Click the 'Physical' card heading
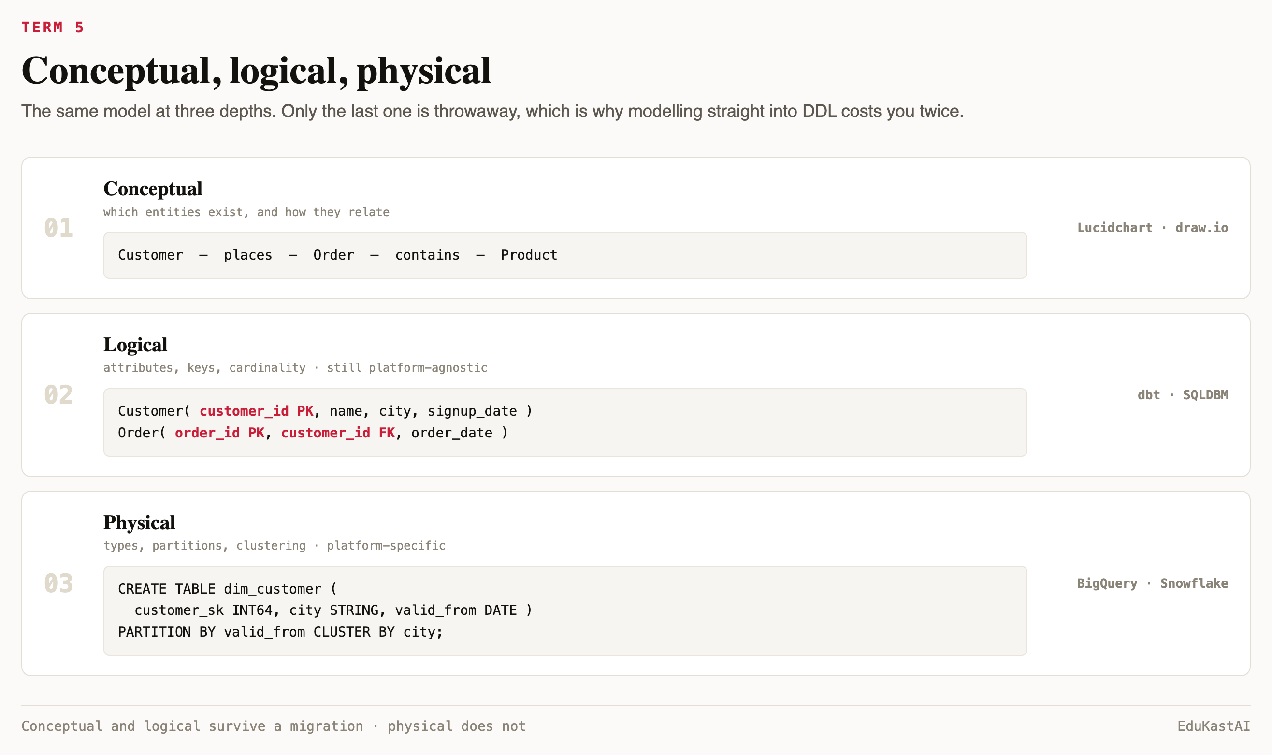Image resolution: width=1272 pixels, height=755 pixels. pyautogui.click(x=139, y=523)
